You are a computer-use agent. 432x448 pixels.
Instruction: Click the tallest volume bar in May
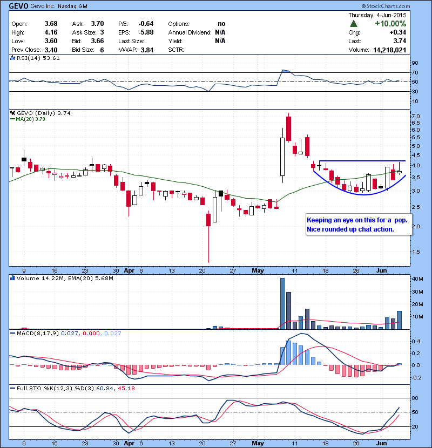282,303
